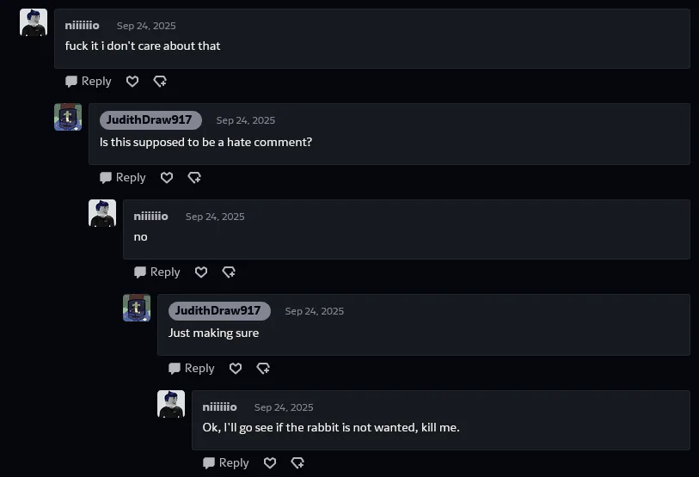Click JudithDraw917's avatar beside "Just making sure"
This screenshot has width=699, height=477.
(x=137, y=308)
